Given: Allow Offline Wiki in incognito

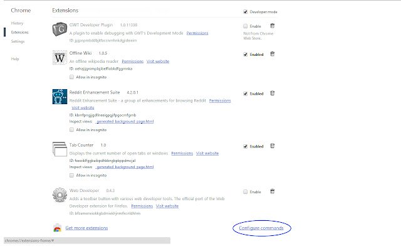Looking at the screenshot, I should (71, 77).
